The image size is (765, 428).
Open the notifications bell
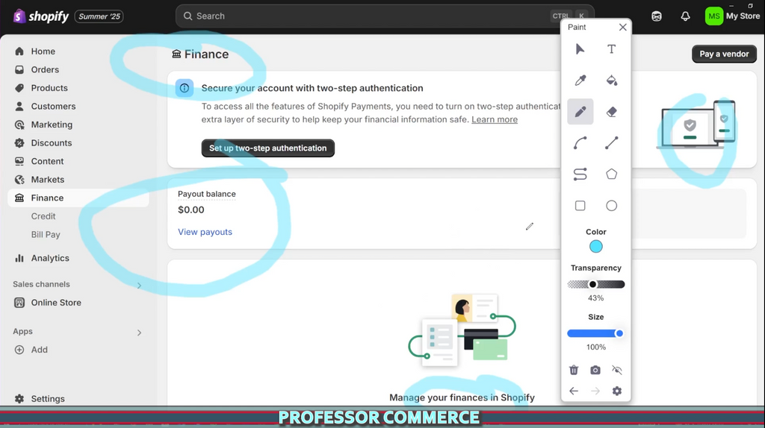[x=685, y=16]
